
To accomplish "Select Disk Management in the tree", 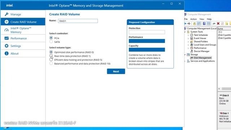I will point(202,58).
